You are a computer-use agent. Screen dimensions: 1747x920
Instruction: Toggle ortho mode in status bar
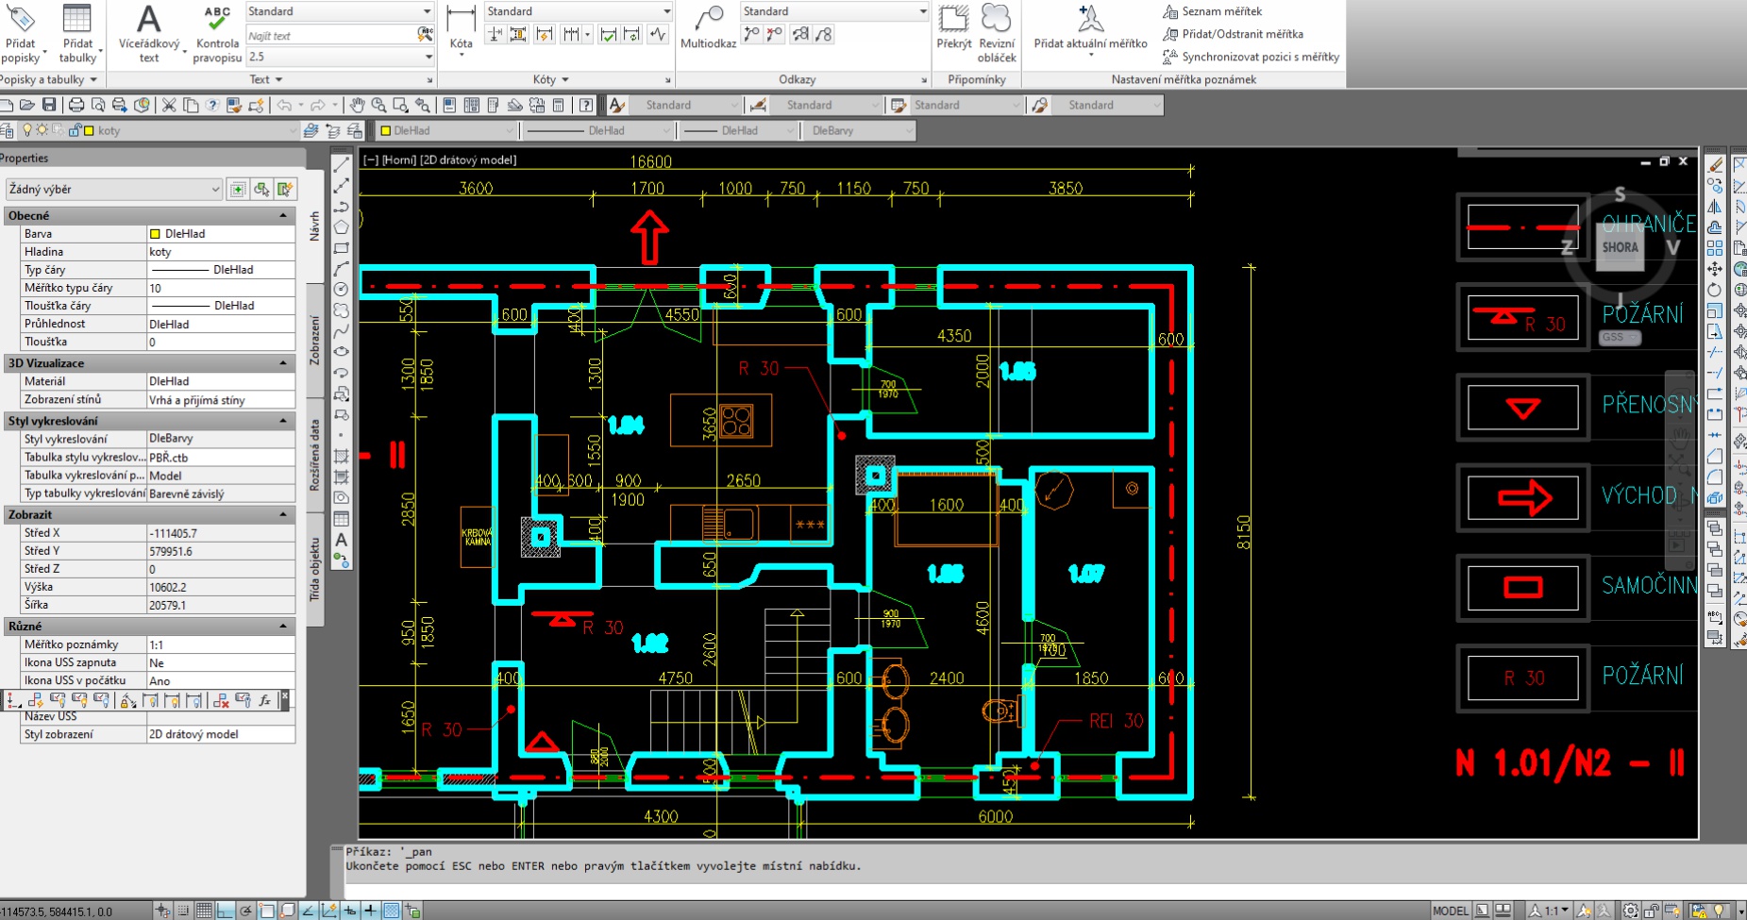tap(225, 911)
